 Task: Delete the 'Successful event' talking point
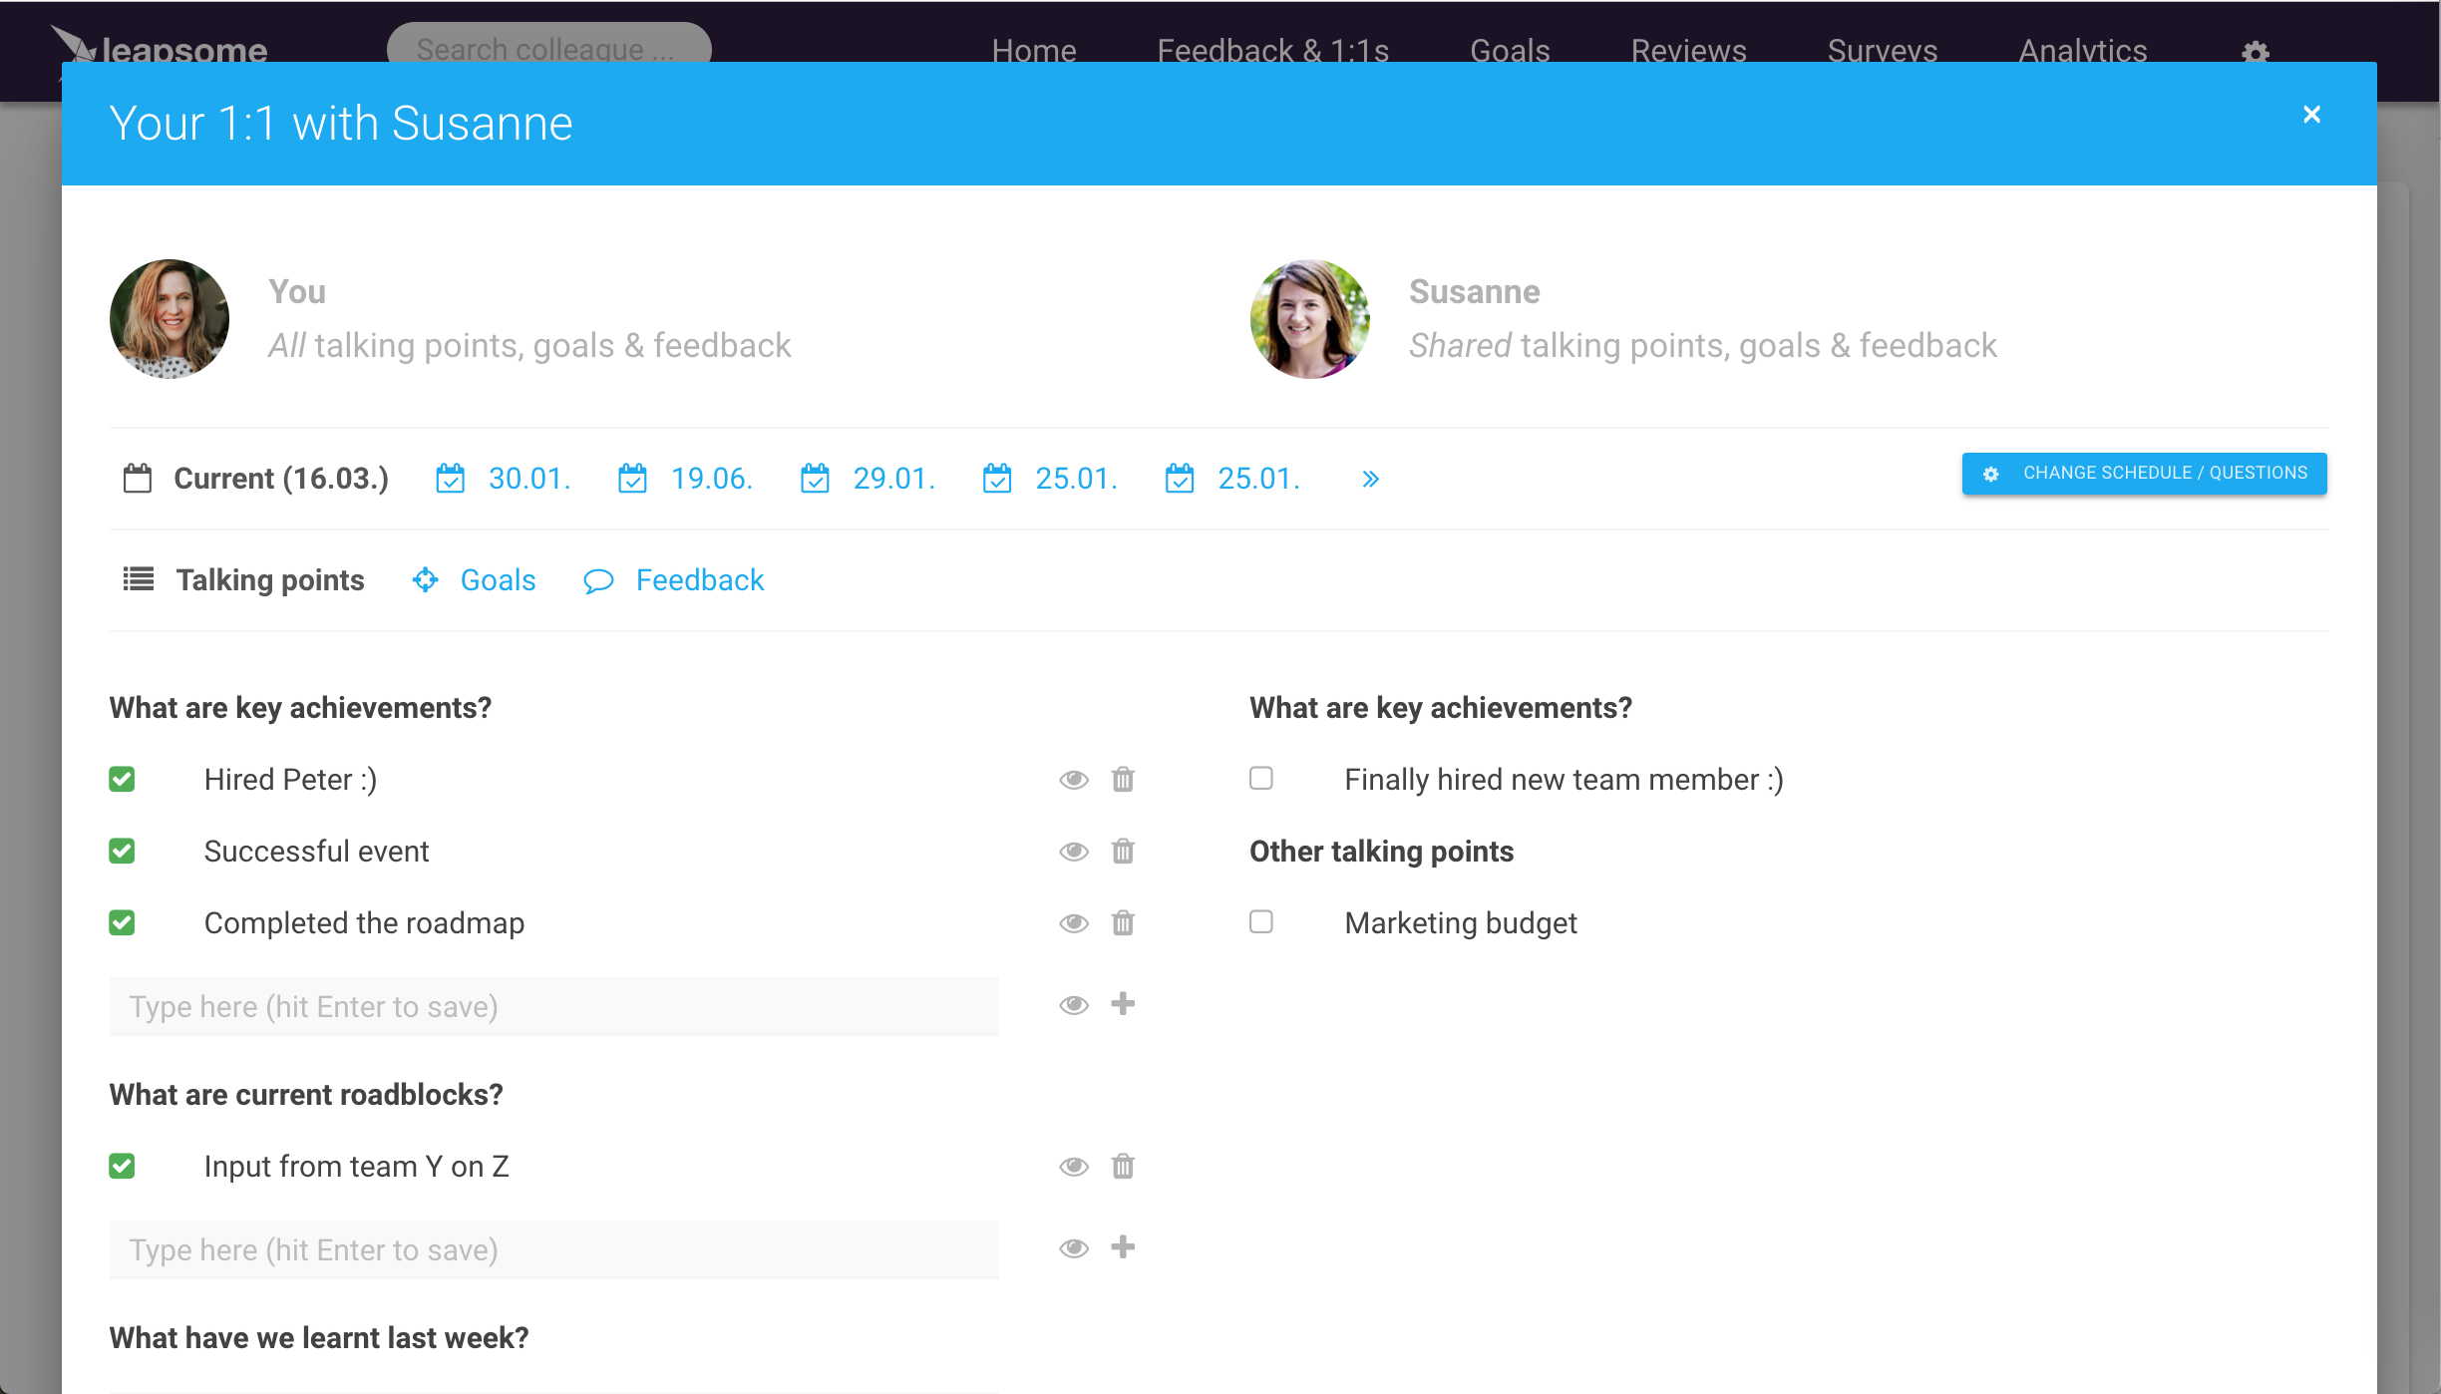point(1123,851)
